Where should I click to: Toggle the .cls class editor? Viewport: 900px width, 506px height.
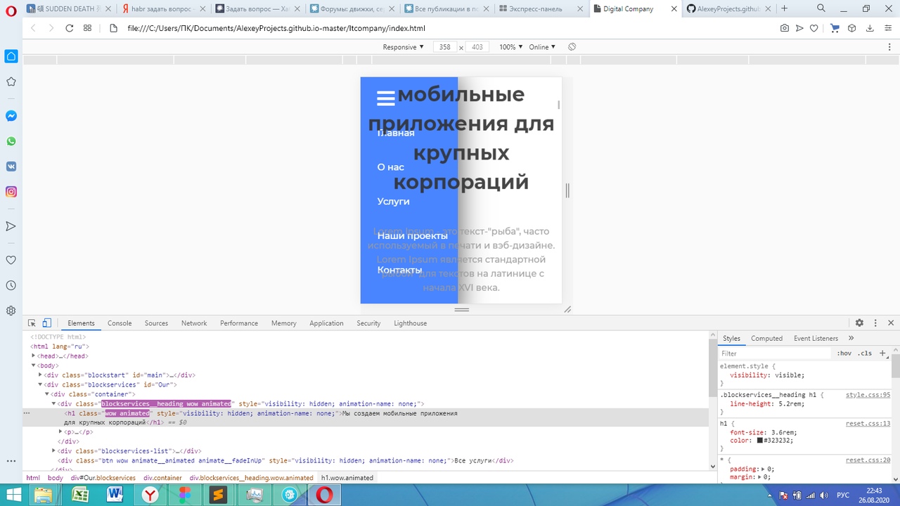point(865,353)
